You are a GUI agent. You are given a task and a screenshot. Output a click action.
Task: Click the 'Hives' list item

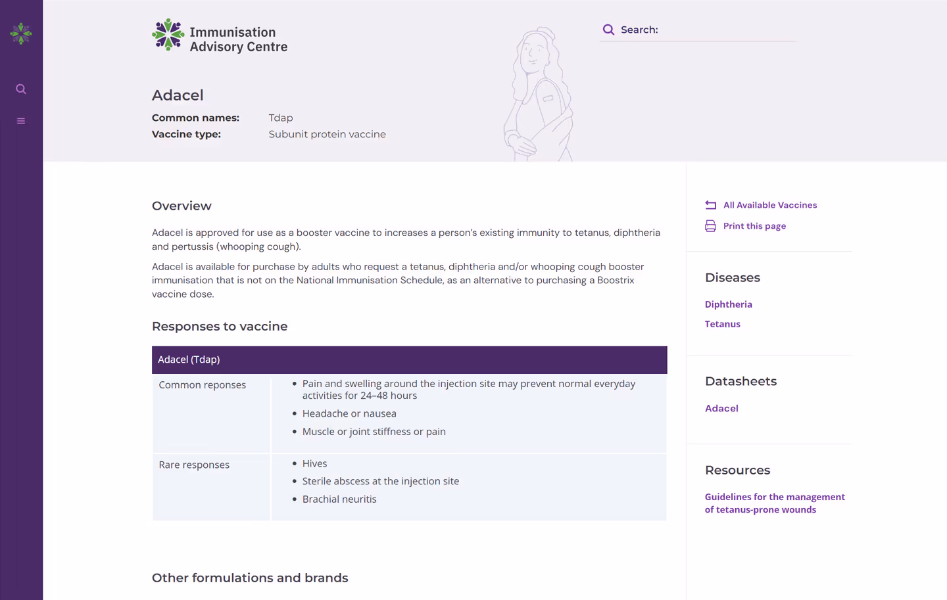pyautogui.click(x=314, y=463)
